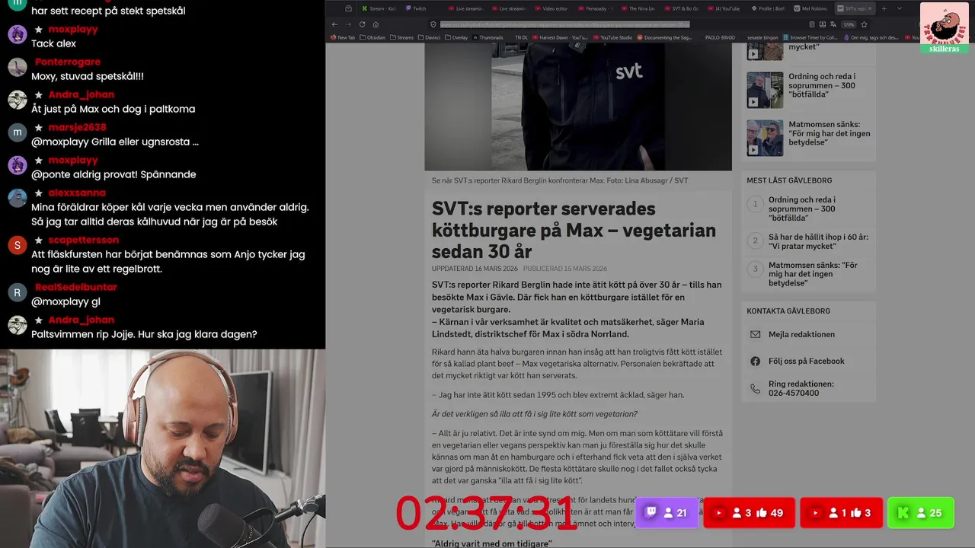Click the red stream timer 02:37:31
This screenshot has height=548, width=975.
click(487, 514)
